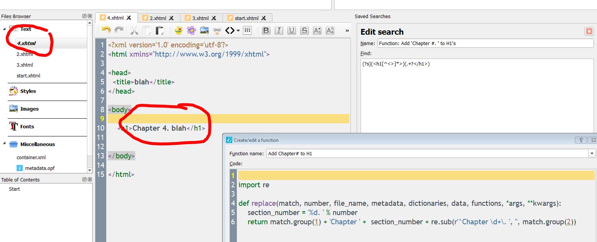Screen dimensions: 597x242
Task: Close the Files Browser panel
Action: pos(90,16)
